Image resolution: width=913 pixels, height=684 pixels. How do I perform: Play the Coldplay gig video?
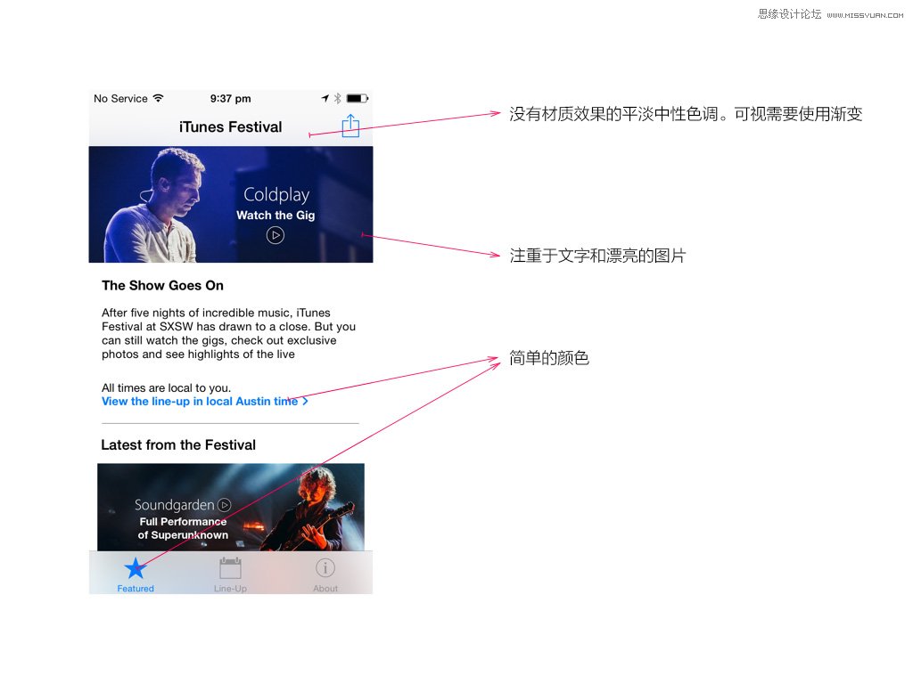[276, 235]
